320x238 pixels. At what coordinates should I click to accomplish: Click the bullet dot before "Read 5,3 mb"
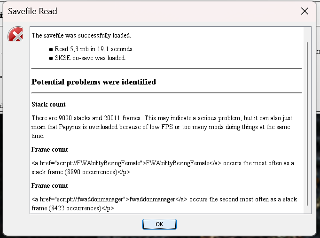coord(51,50)
